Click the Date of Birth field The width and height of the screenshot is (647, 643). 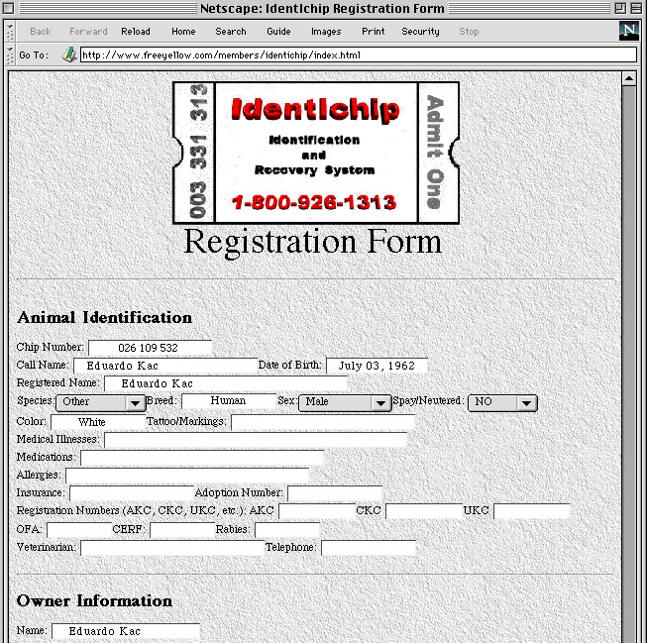(377, 366)
